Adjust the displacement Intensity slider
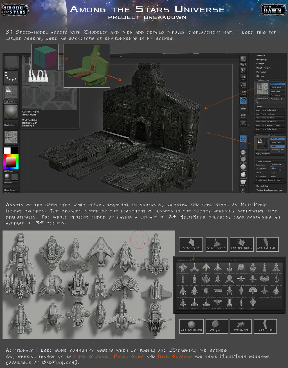 point(278,150)
